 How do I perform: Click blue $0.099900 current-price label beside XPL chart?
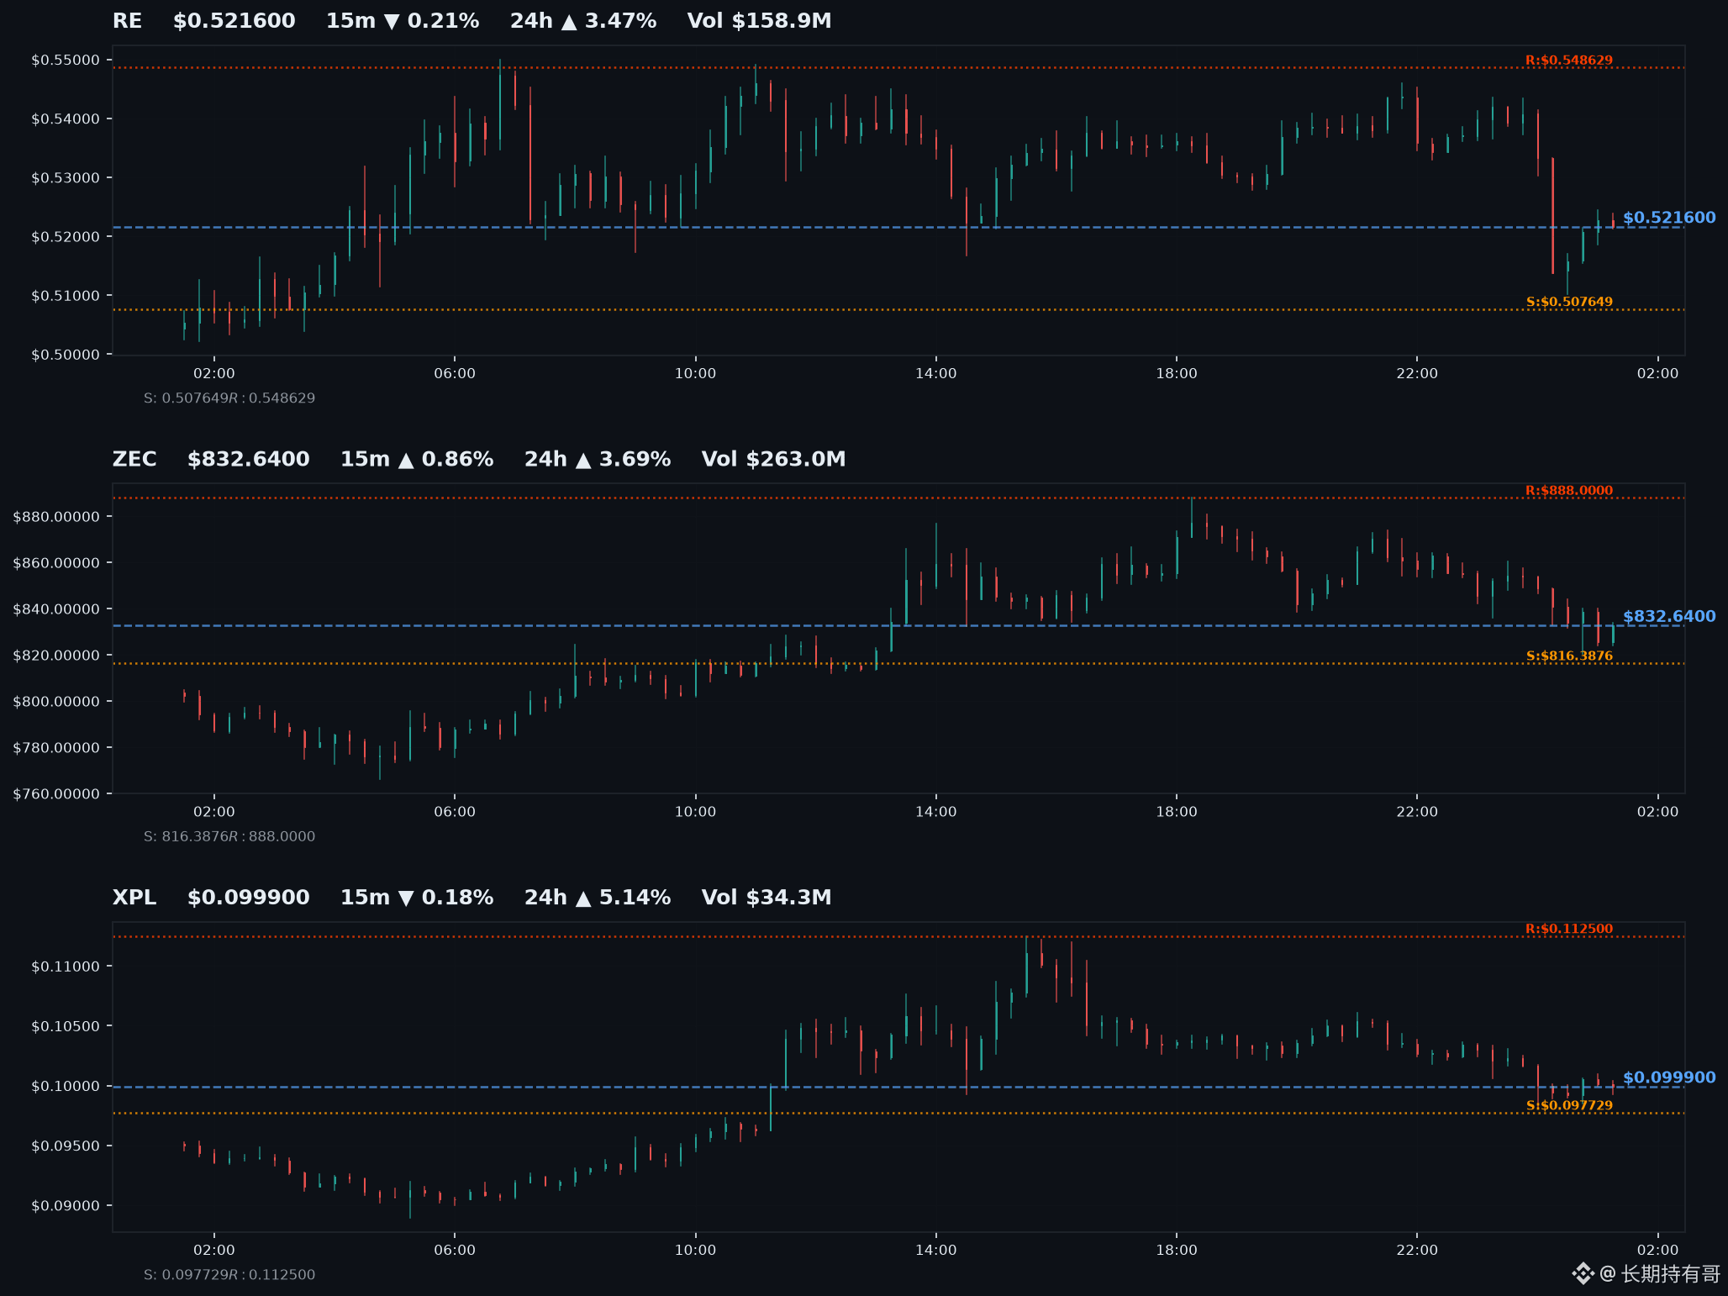[1669, 1077]
